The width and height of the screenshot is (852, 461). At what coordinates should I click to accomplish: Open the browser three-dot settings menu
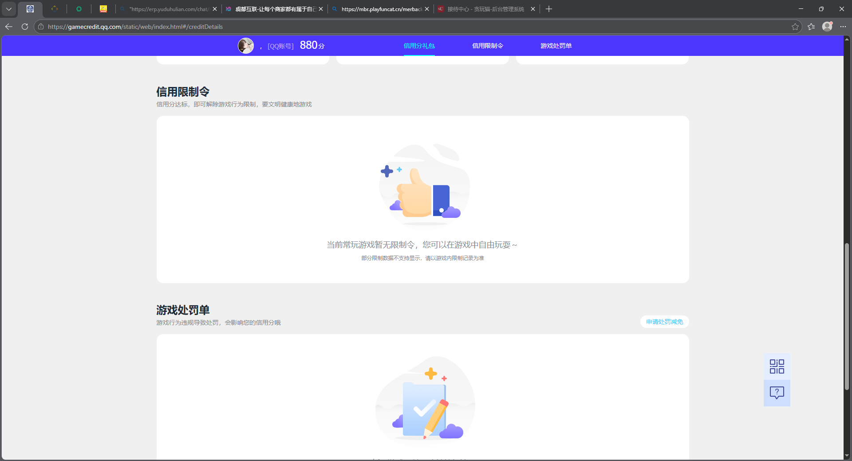(x=844, y=27)
